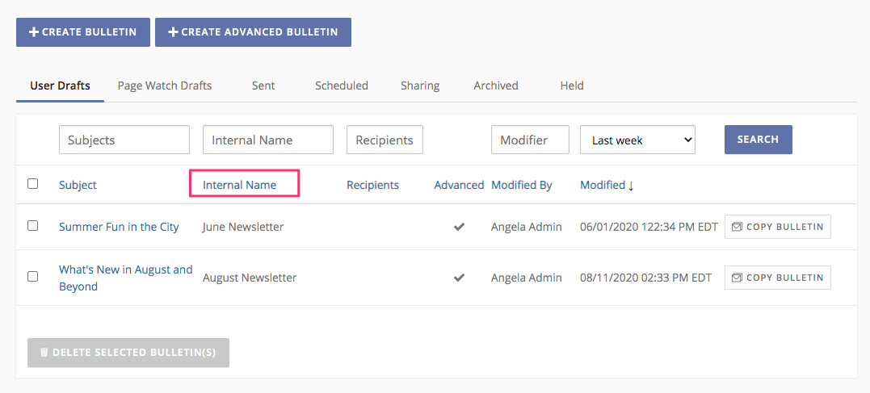
Task: Copy the August Newsletter bulletin
Action: coord(777,277)
